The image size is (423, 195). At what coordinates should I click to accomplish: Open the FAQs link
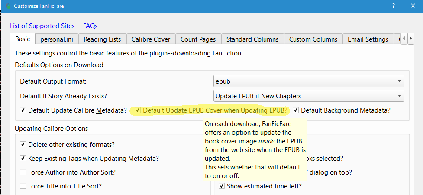pyautogui.click(x=90, y=26)
